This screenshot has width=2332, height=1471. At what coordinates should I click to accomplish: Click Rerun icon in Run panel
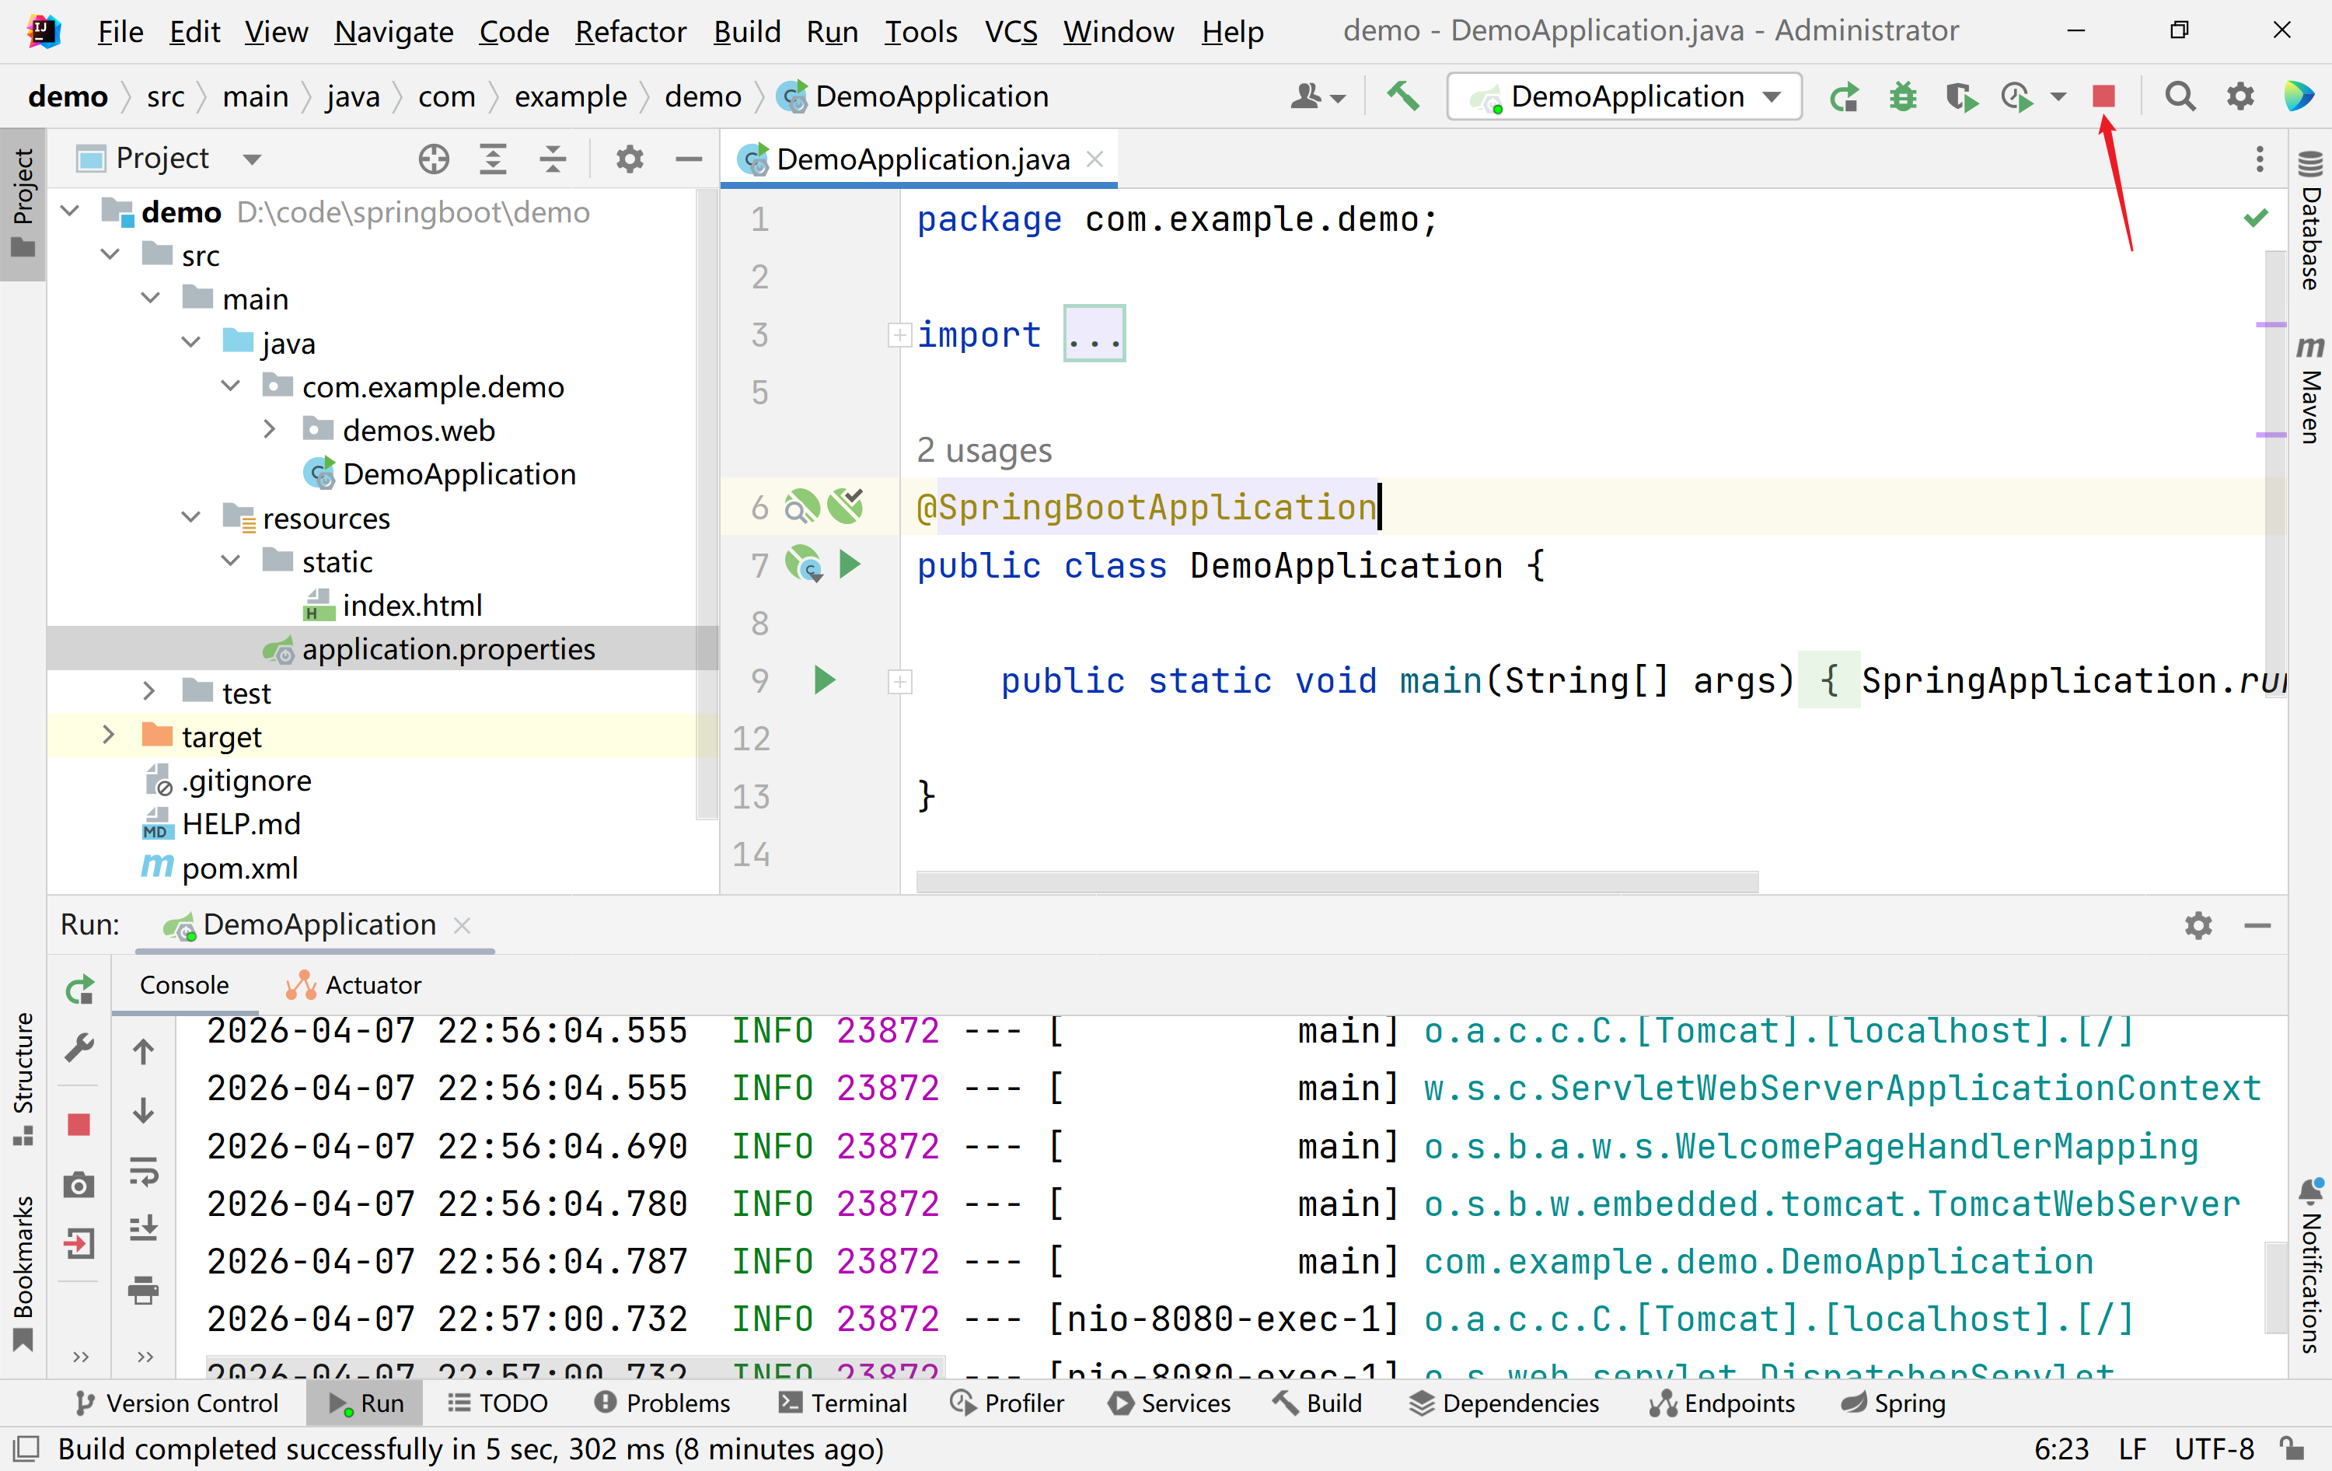[79, 990]
